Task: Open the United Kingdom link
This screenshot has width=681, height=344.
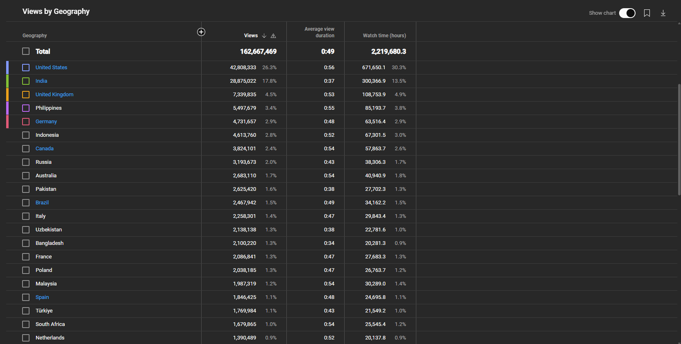Action: 54,95
